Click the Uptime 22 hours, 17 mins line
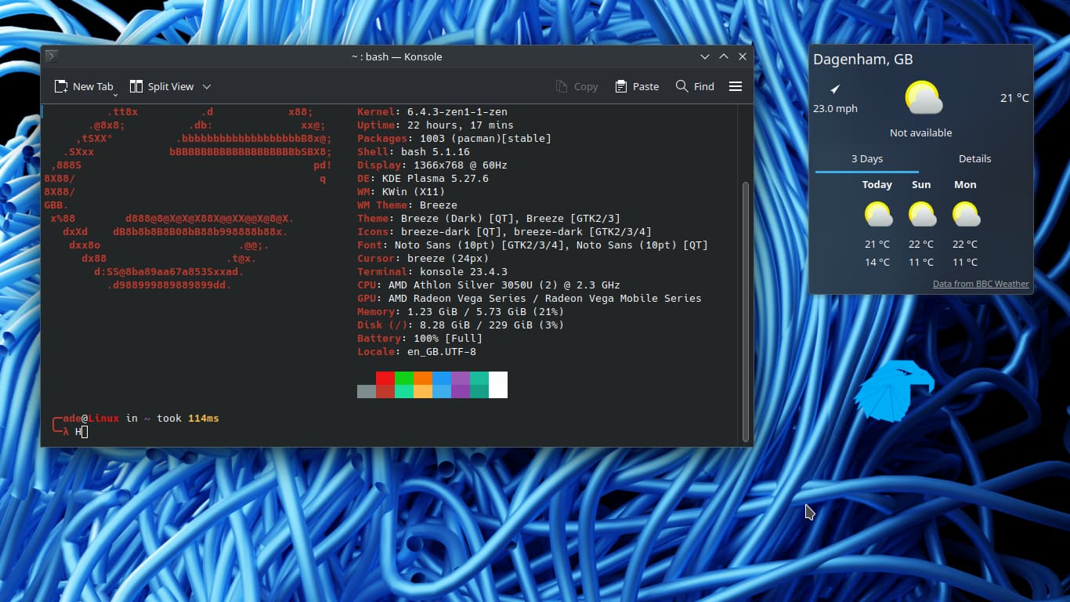Screen dimensions: 1070x602 click(436, 125)
